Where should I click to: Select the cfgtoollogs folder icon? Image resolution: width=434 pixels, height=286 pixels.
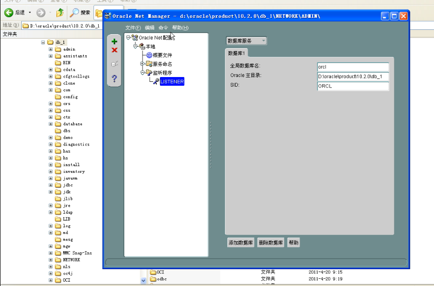click(x=58, y=77)
